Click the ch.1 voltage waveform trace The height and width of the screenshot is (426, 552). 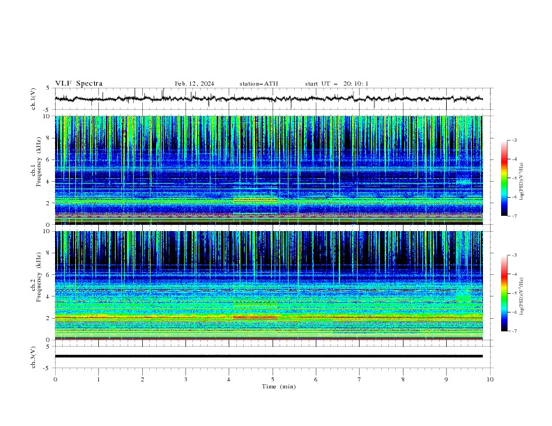(x=268, y=99)
